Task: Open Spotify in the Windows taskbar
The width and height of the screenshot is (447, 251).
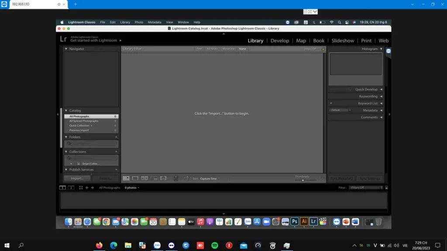Action: [215, 245]
